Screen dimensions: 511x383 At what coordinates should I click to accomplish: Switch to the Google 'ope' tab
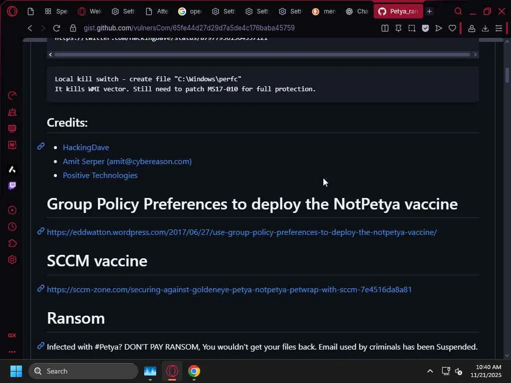point(190,11)
